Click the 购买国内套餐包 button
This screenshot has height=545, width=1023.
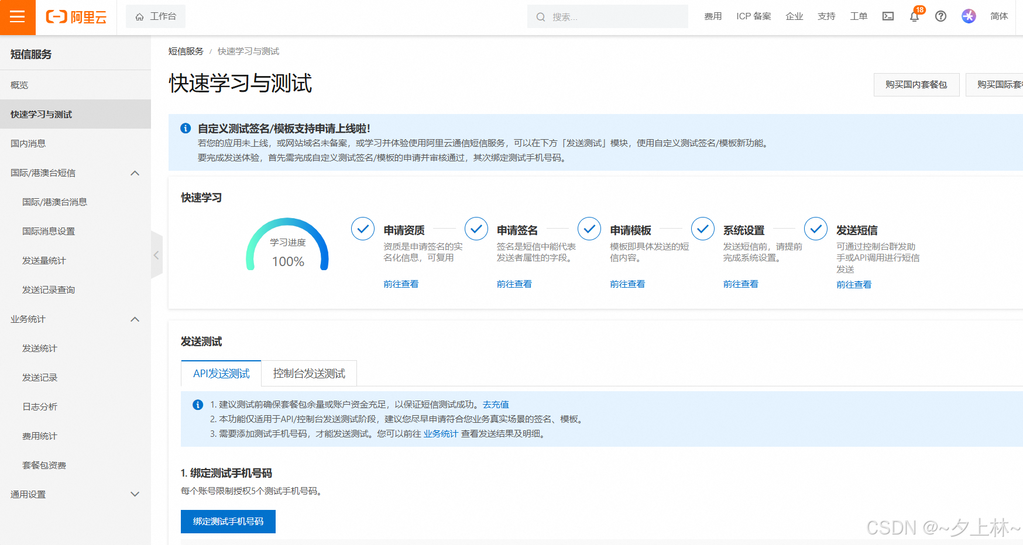pyautogui.click(x=916, y=85)
